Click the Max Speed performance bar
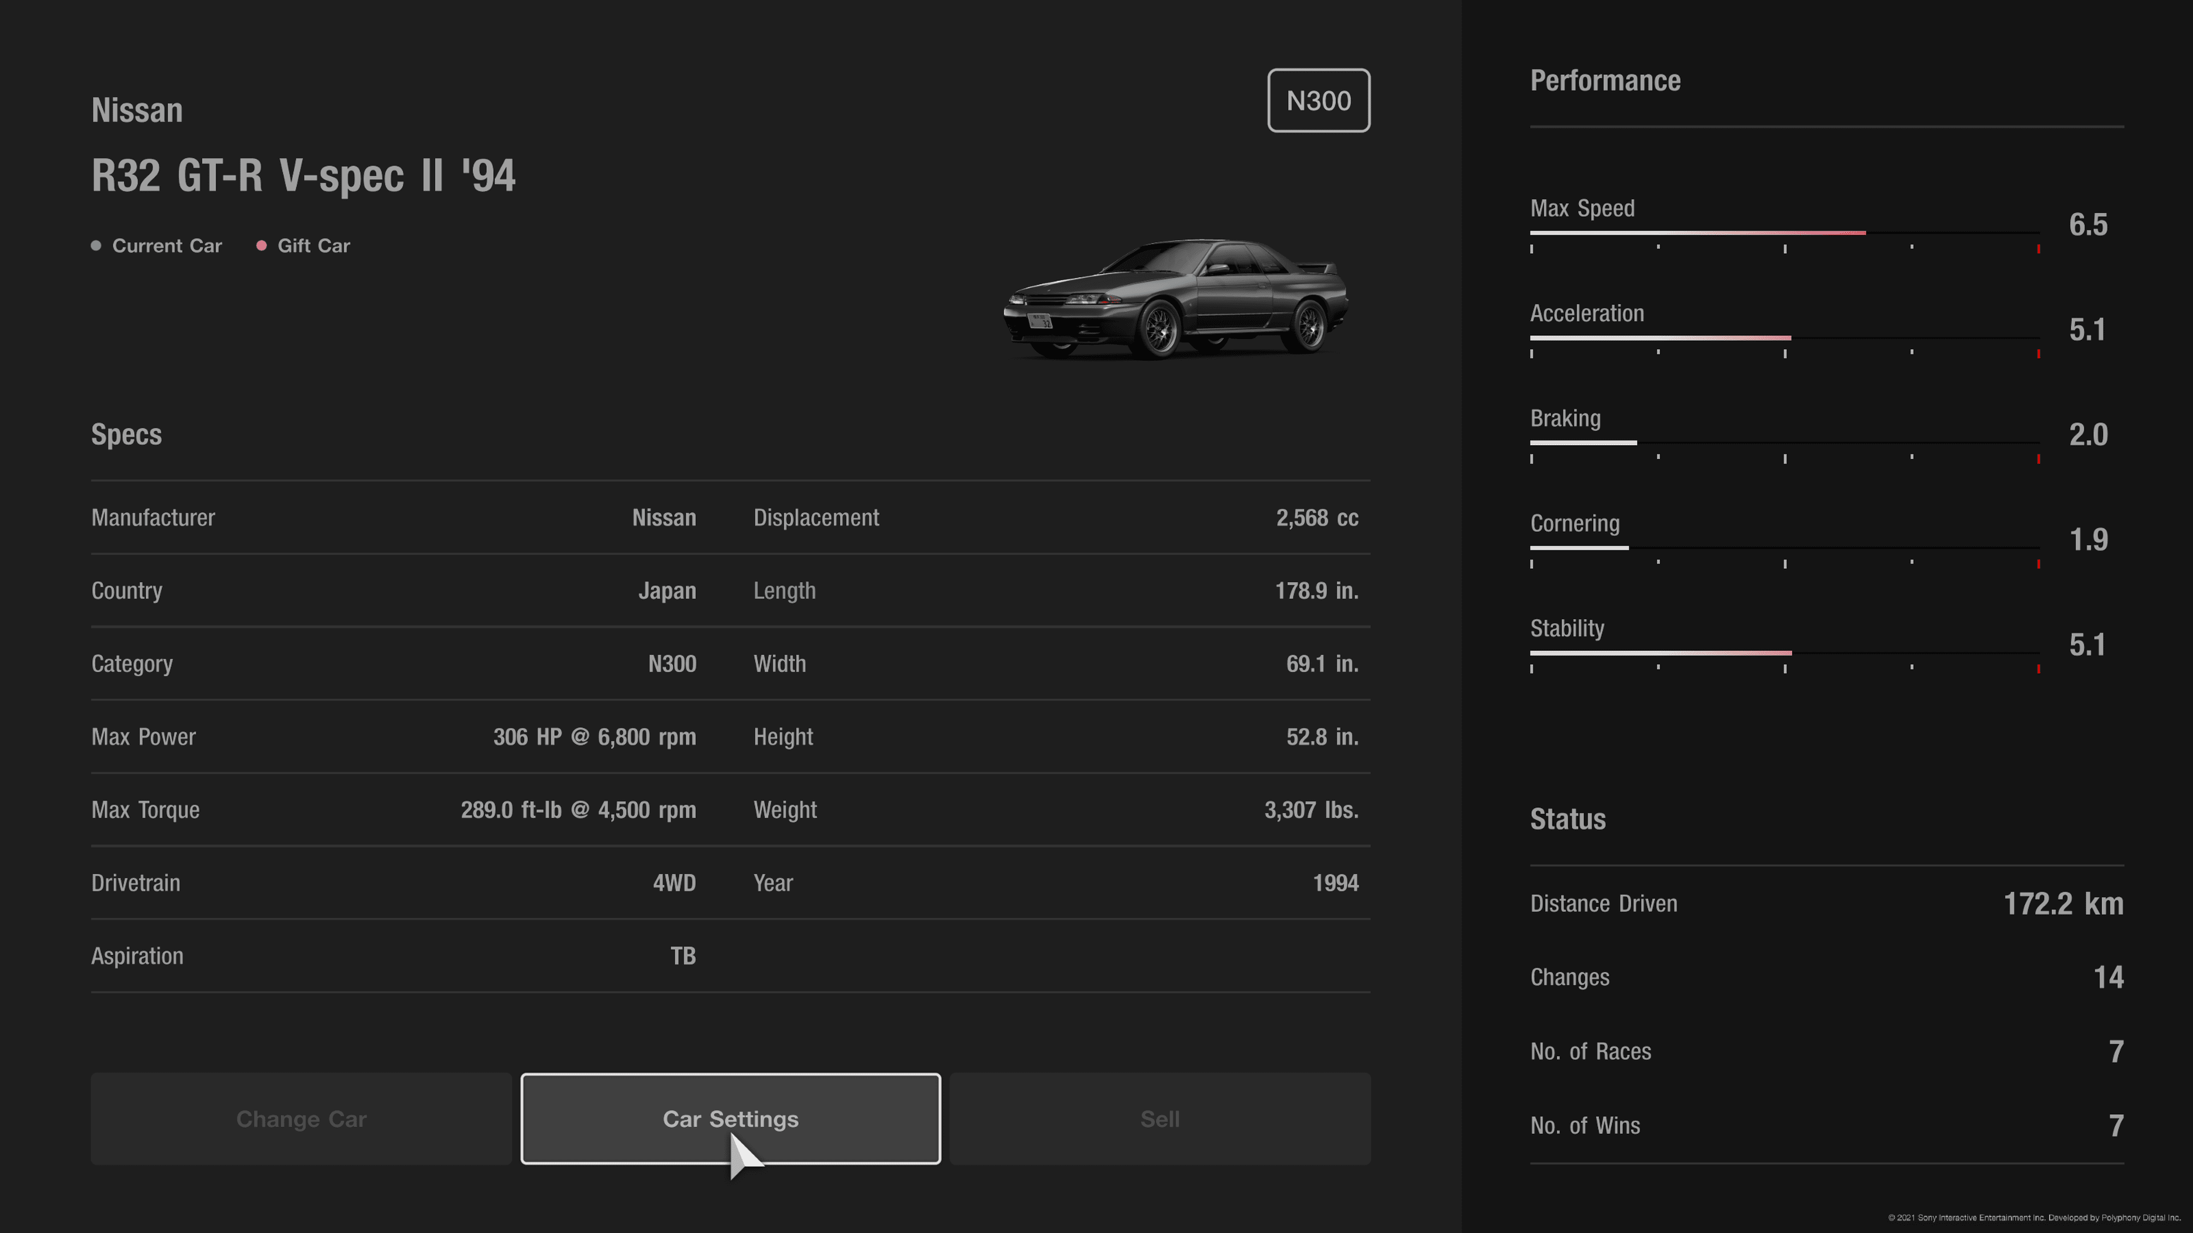The height and width of the screenshot is (1233, 2193). (x=1784, y=232)
